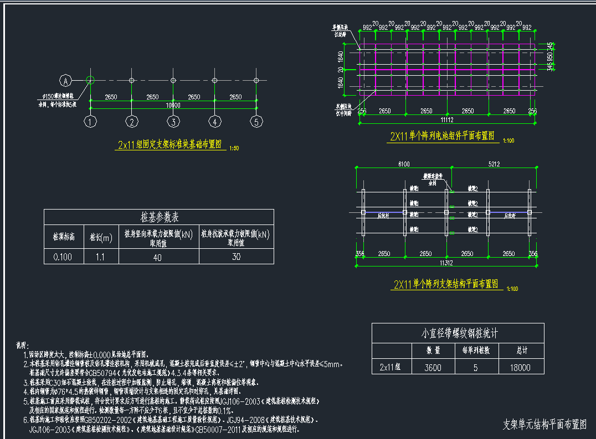Select the green pile circle on axis A

91,80
